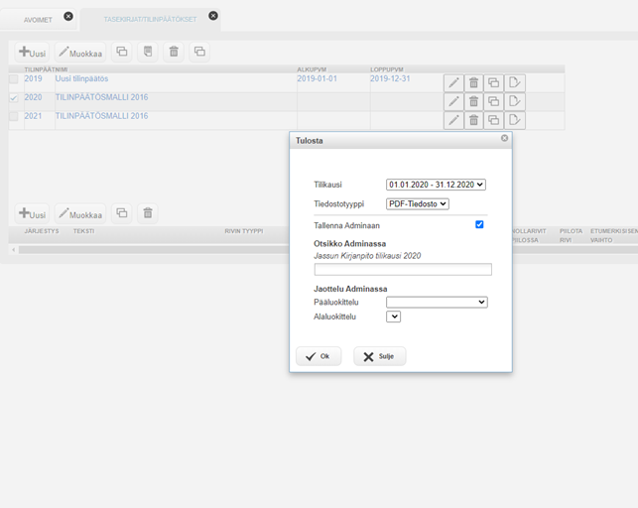Tick the checkbox for row 2021

coord(14,116)
